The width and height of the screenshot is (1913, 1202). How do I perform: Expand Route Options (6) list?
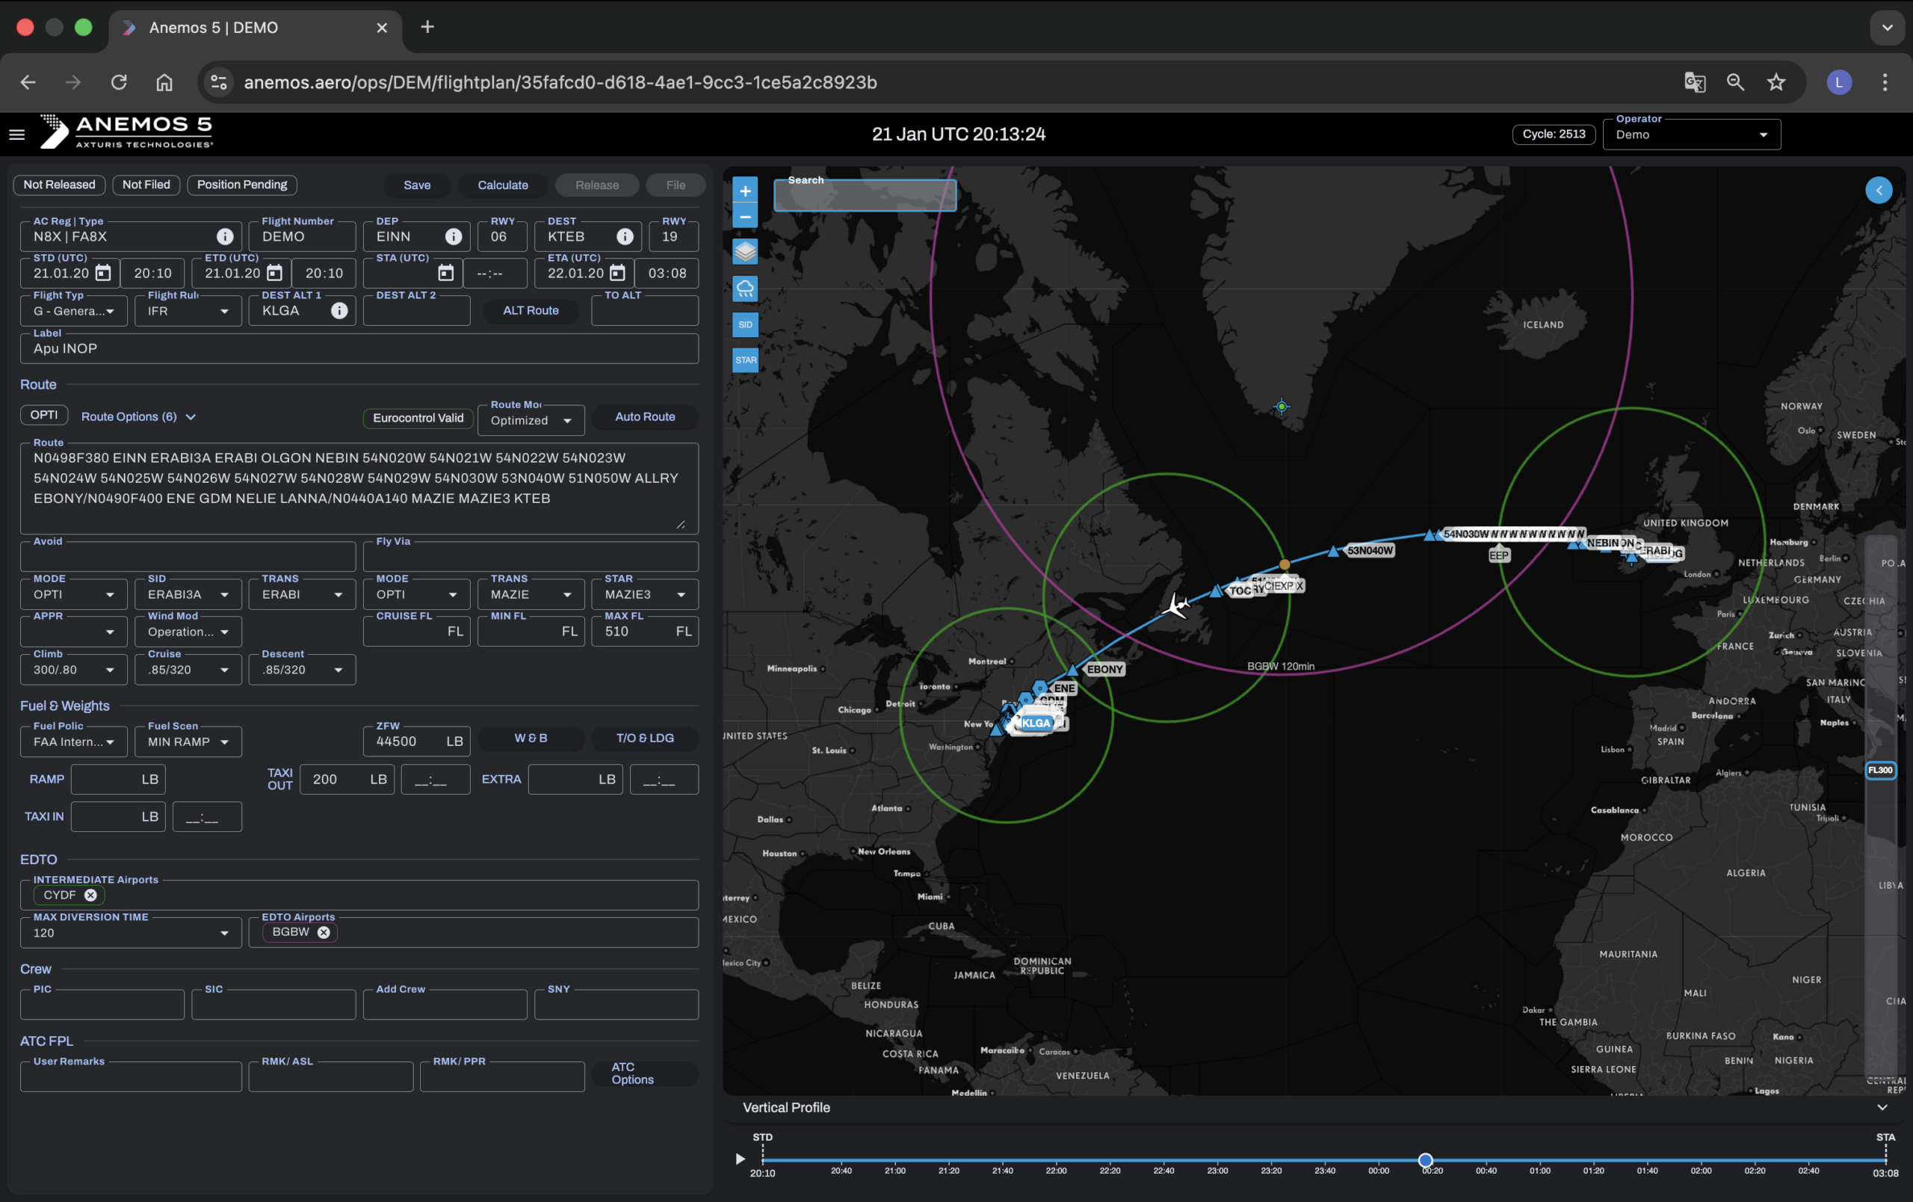pos(138,416)
